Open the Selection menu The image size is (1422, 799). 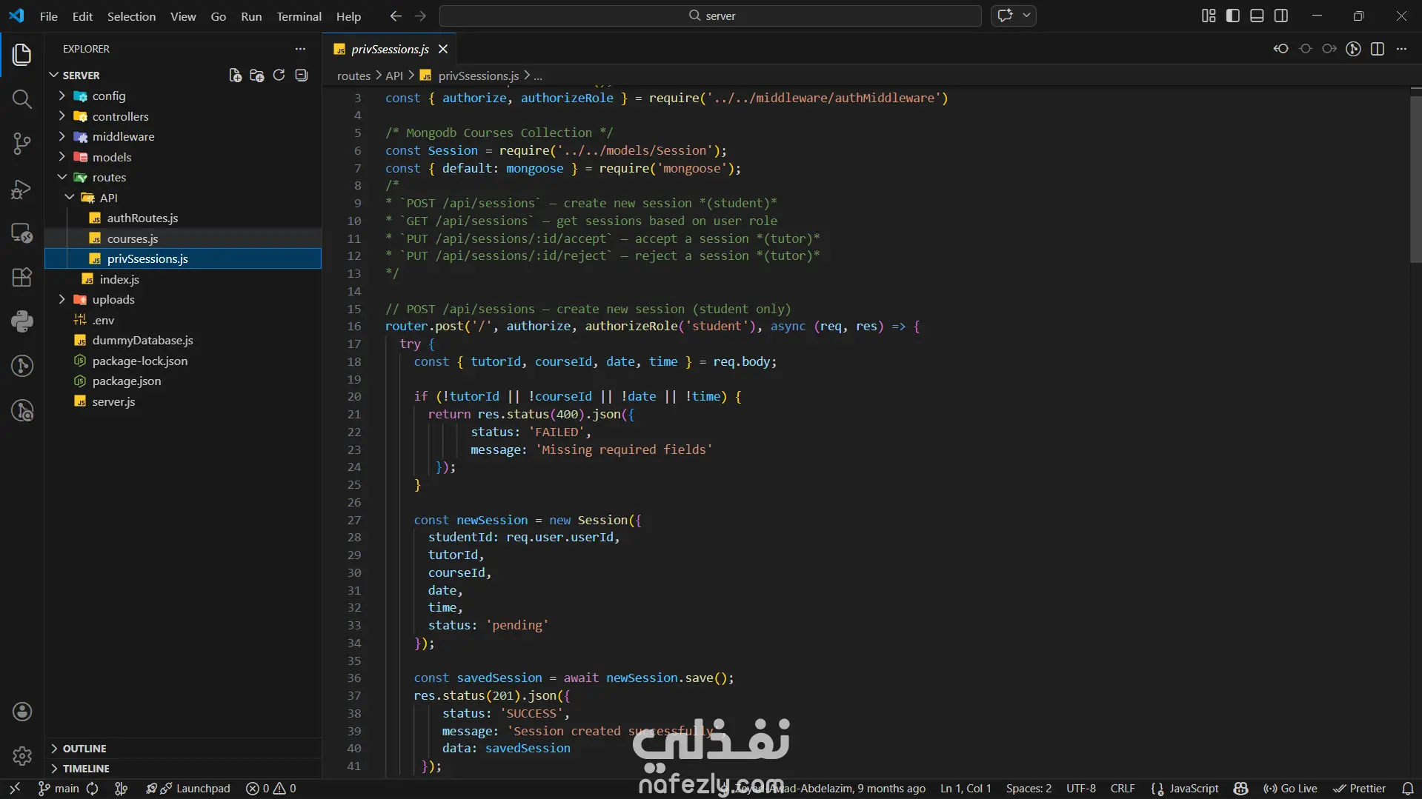pyautogui.click(x=131, y=16)
